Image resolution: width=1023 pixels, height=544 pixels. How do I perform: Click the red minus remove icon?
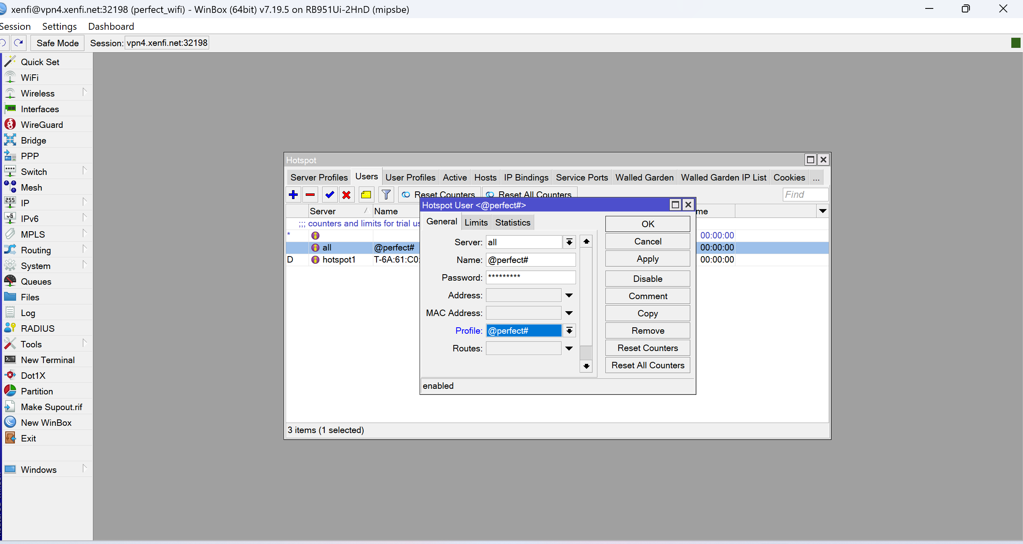[x=310, y=195]
